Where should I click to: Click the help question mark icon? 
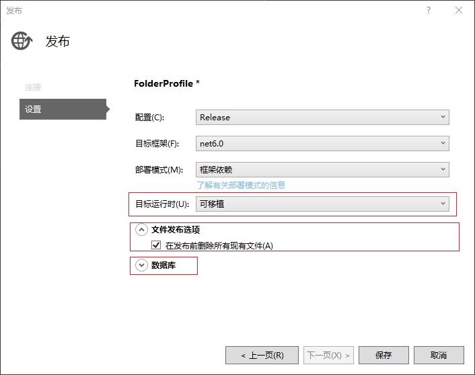pos(429,10)
